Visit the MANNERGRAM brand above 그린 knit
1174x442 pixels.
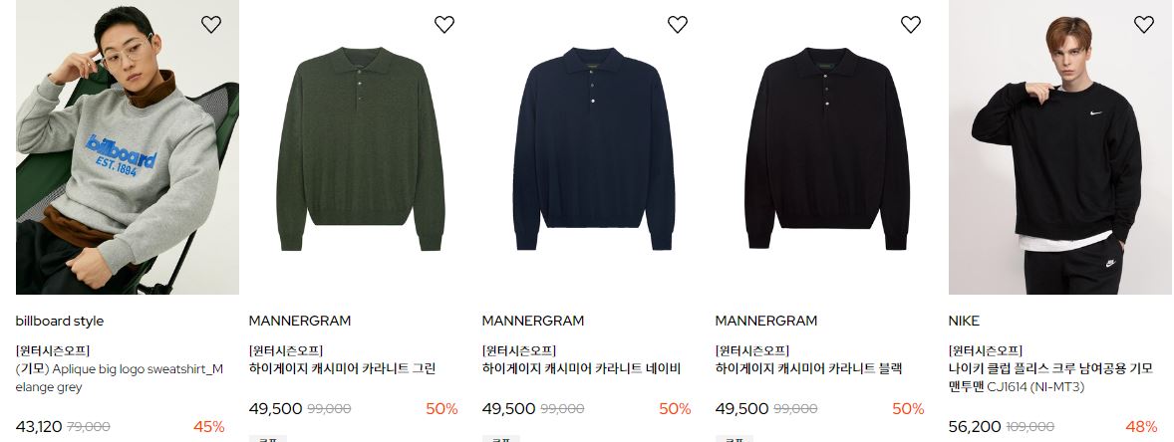(300, 321)
